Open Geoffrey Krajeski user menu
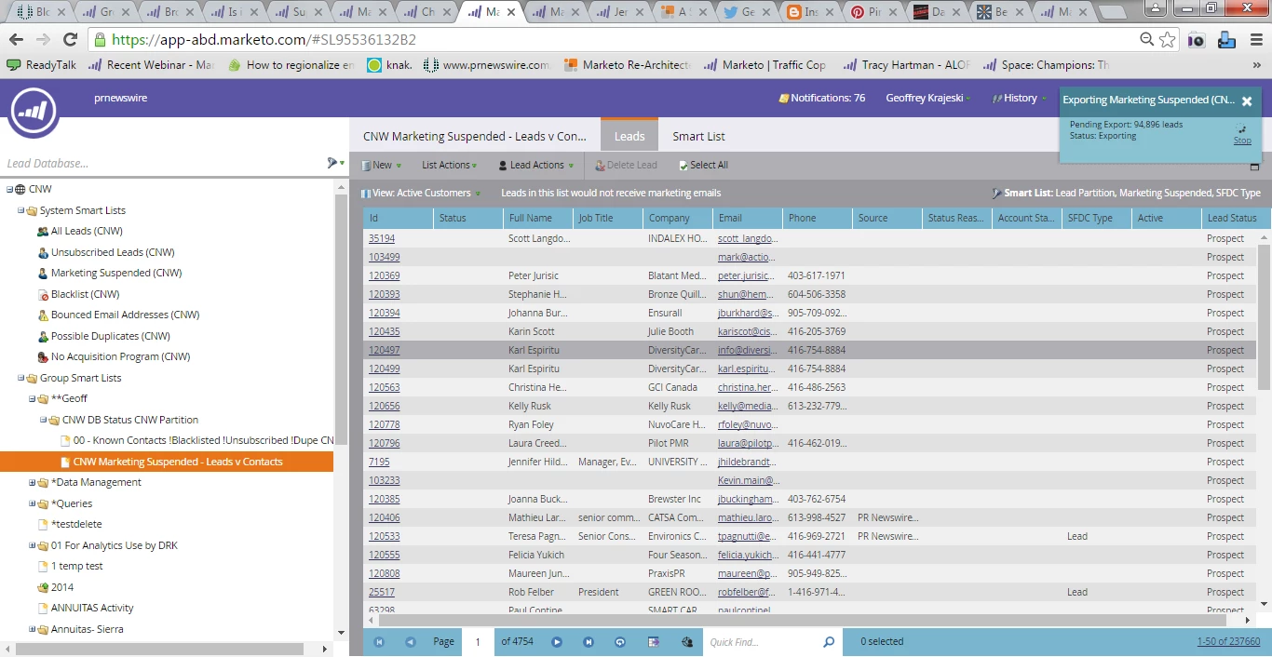 point(927,98)
